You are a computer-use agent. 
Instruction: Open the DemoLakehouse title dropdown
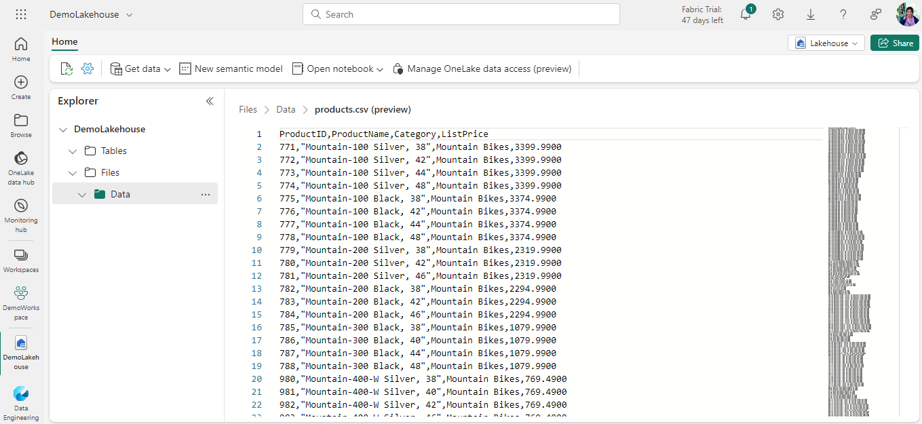click(x=91, y=14)
